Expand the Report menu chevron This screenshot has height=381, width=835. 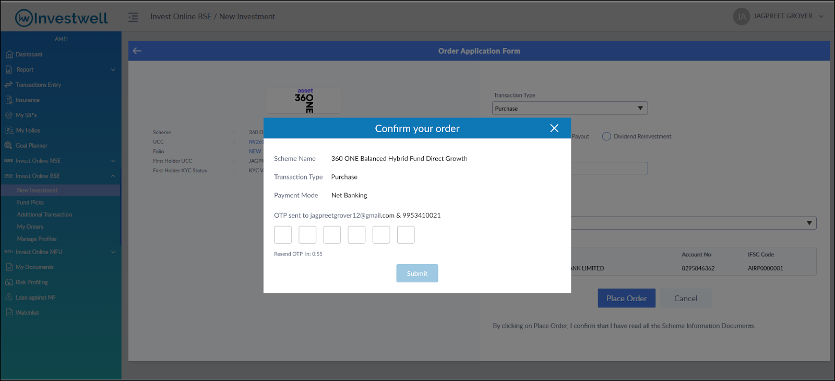coord(113,69)
